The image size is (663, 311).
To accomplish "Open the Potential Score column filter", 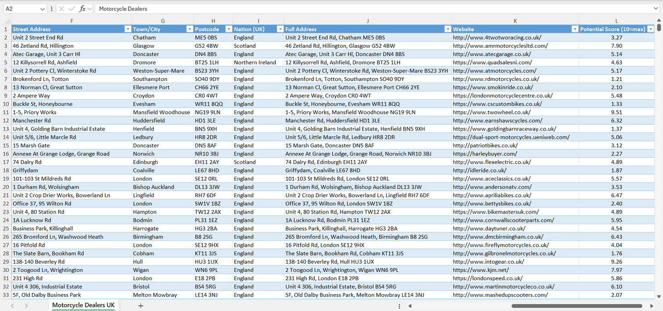I will [652, 28].
